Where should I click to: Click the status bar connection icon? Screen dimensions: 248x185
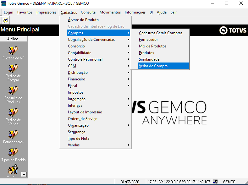click(x=215, y=182)
